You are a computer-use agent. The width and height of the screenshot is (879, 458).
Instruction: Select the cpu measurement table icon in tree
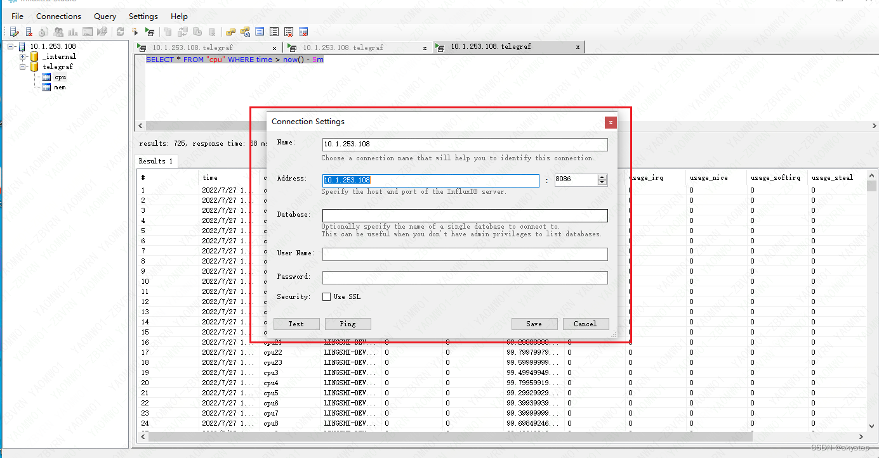click(46, 77)
